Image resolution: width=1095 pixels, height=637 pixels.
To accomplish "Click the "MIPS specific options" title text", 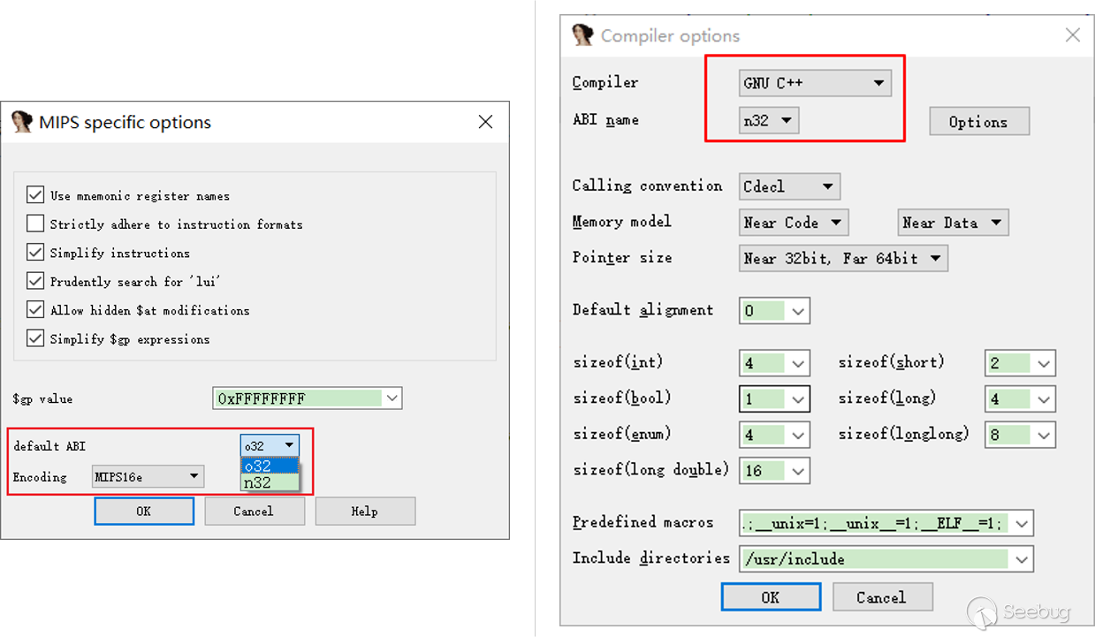I will click(125, 122).
